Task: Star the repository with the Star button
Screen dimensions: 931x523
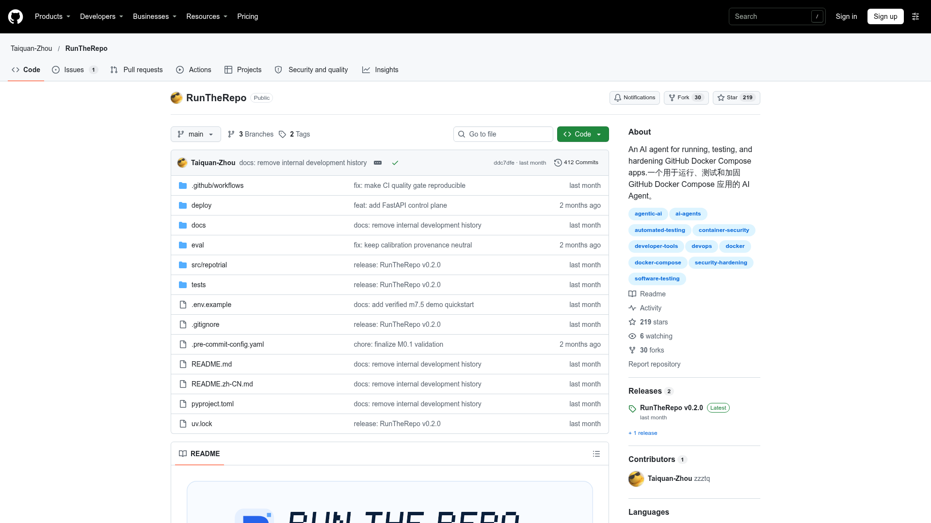Action: point(736,98)
